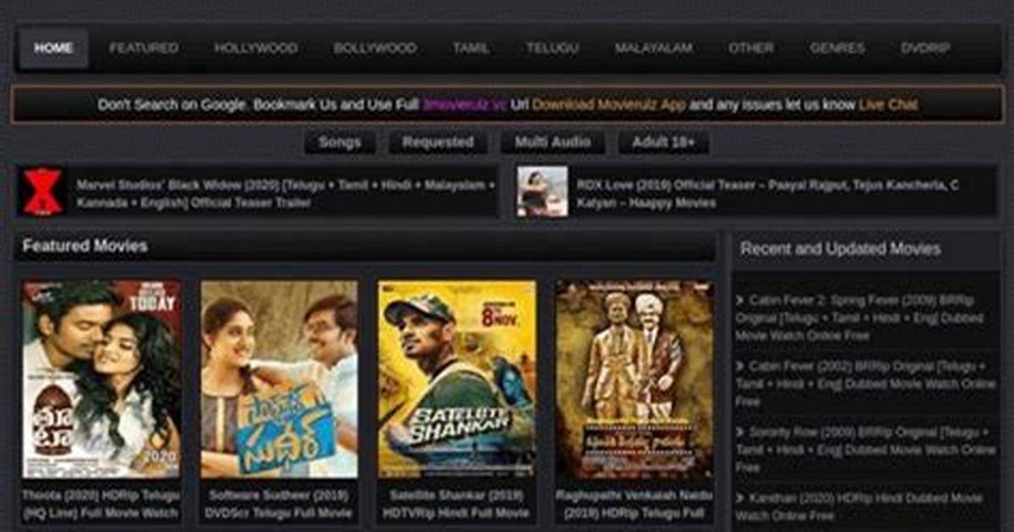Open Cabin Fever 2: Spring Fever link
This screenshot has width=1014, height=532.
tap(860, 318)
